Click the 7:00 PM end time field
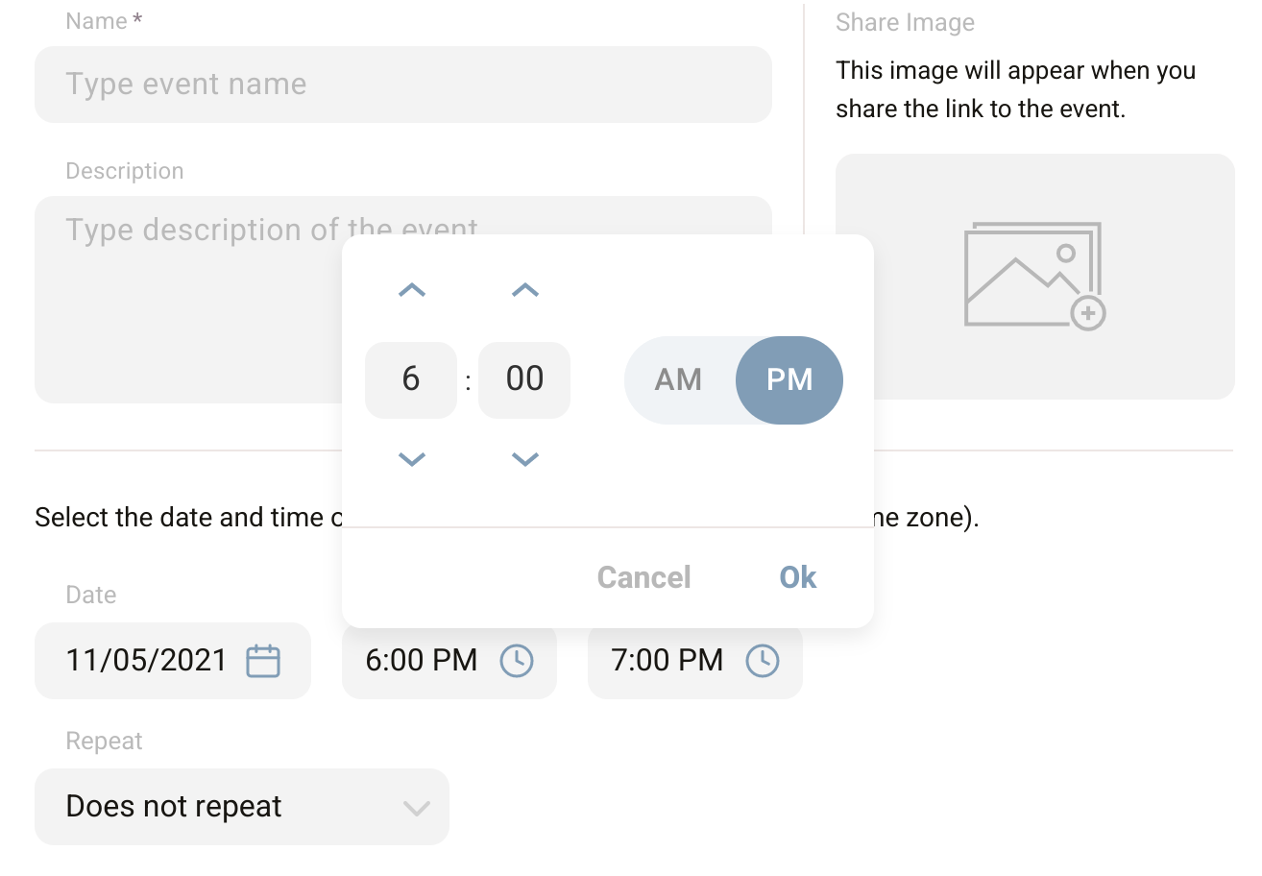Image resolution: width=1262 pixels, height=876 pixels. click(667, 661)
